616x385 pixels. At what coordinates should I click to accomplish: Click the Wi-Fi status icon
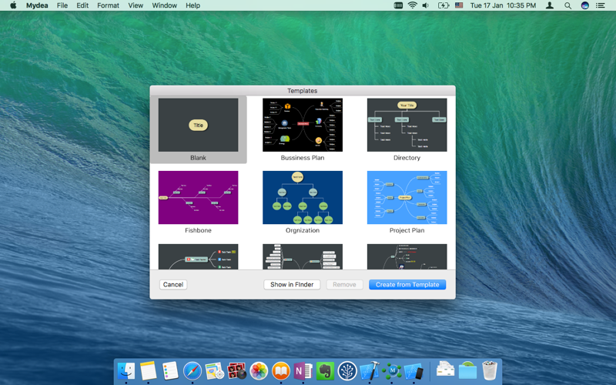412,5
